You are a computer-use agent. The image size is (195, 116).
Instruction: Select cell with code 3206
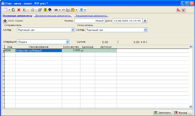[10, 51]
